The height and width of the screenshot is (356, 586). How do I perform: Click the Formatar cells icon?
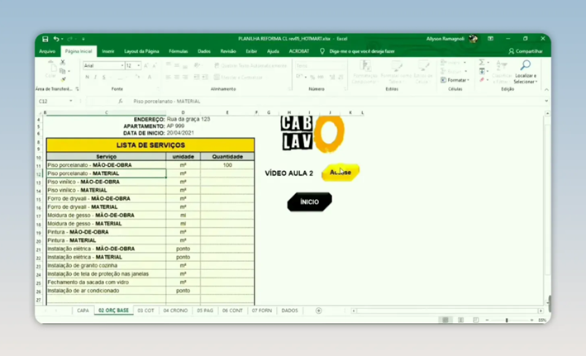[x=455, y=80]
